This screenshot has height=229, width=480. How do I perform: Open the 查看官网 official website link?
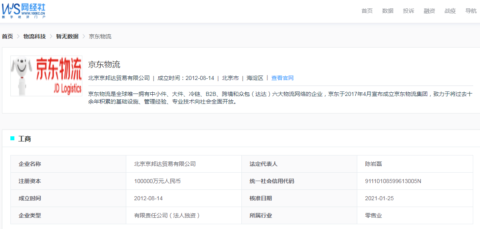(283, 78)
